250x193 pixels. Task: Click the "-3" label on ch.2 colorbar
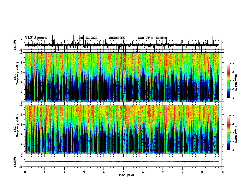coord(233,116)
